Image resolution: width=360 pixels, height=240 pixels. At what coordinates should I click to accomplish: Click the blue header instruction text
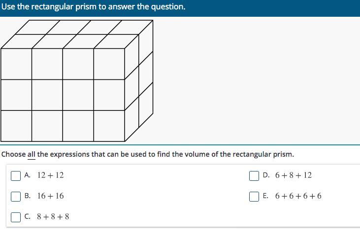click(x=94, y=7)
